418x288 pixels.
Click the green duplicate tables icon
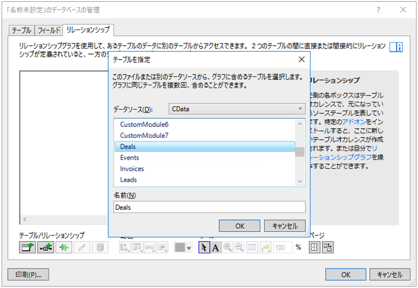64,248
